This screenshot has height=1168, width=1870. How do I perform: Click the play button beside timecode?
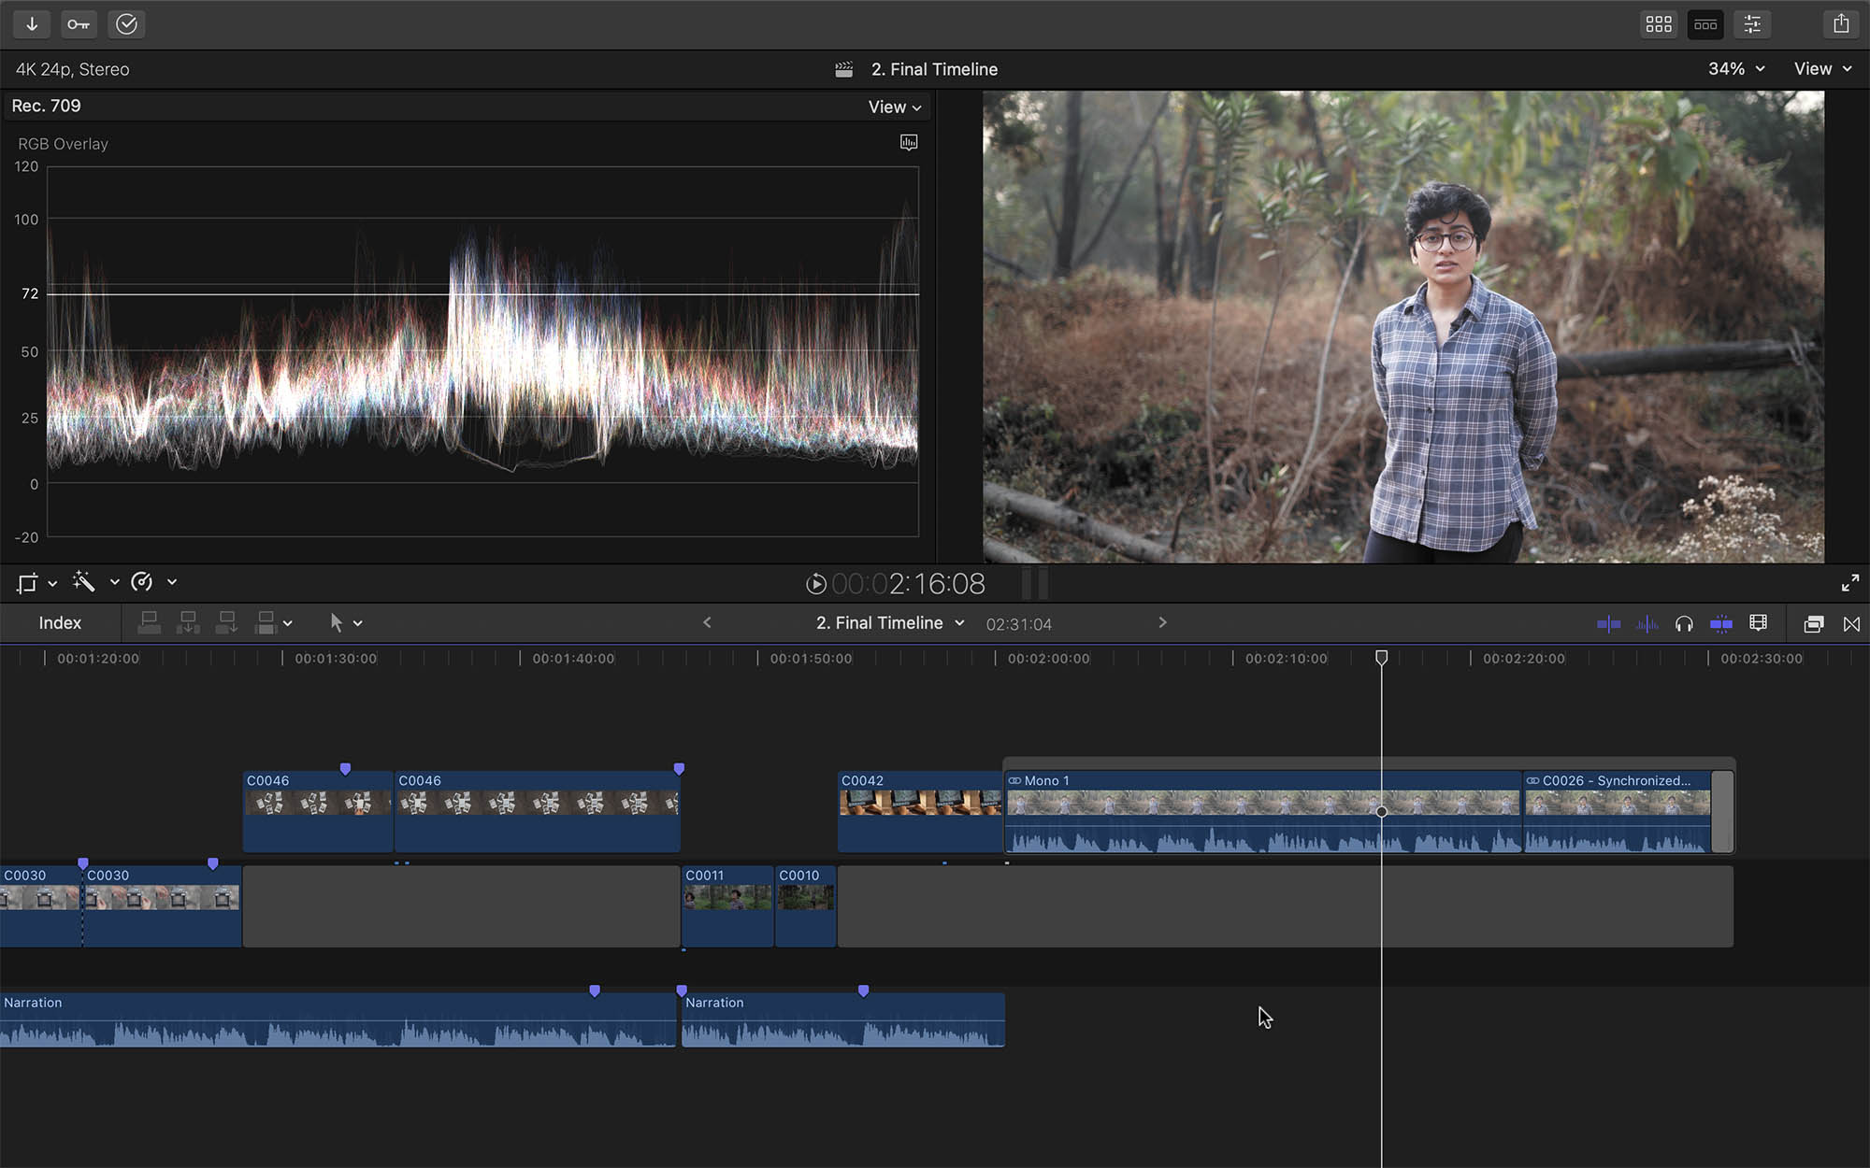click(x=816, y=584)
